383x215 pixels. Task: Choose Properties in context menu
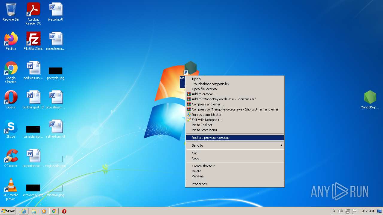click(x=235, y=184)
